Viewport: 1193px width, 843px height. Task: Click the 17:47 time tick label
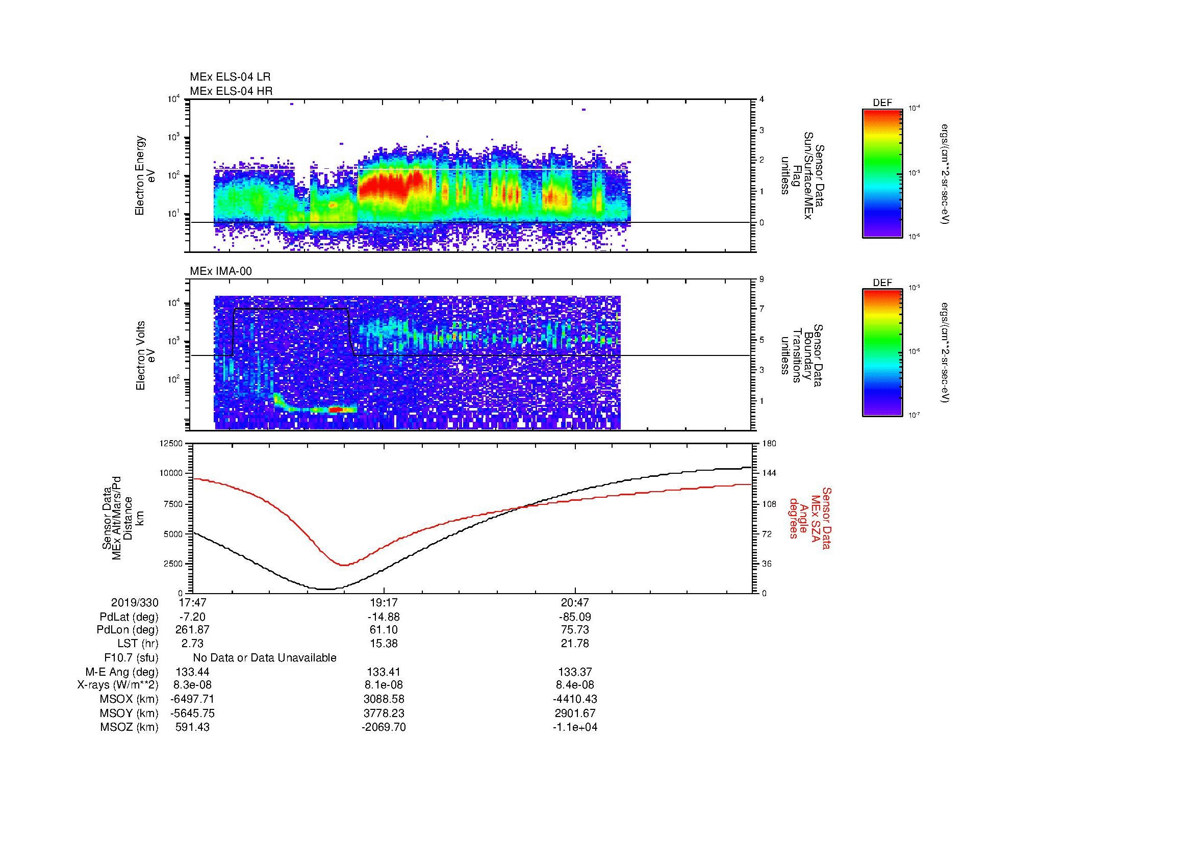pos(193,603)
